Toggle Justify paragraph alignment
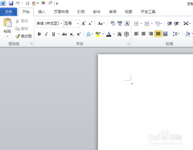Screen dimensions: 193x150 pos(158,34)
